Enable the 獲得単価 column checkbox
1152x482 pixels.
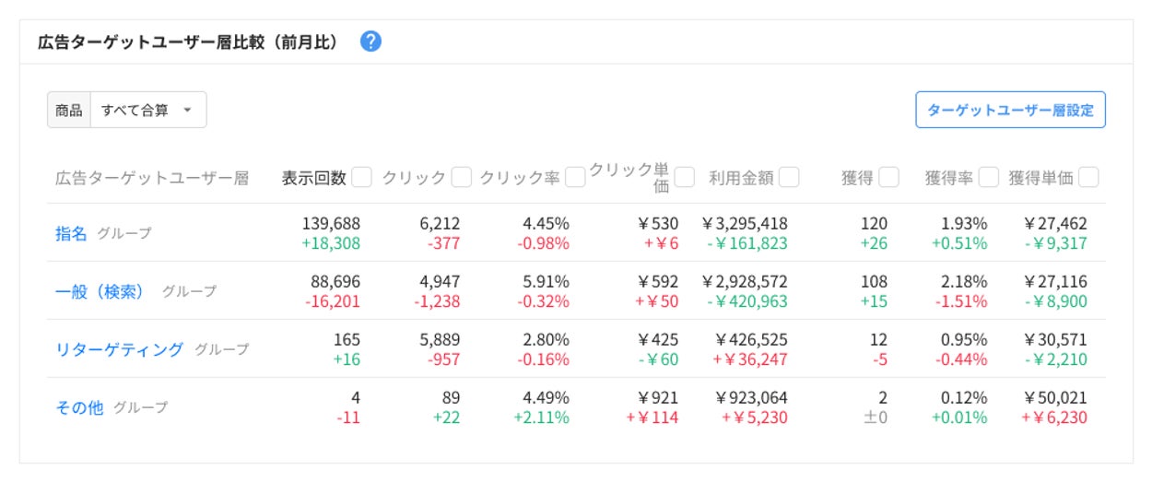click(x=1088, y=177)
